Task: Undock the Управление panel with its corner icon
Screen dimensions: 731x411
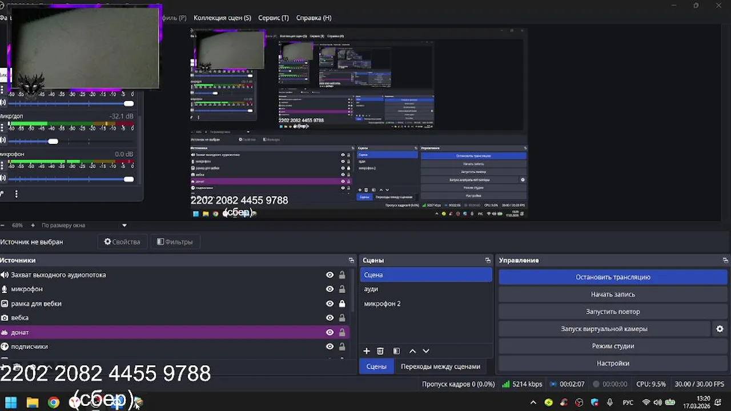Action: click(725, 260)
